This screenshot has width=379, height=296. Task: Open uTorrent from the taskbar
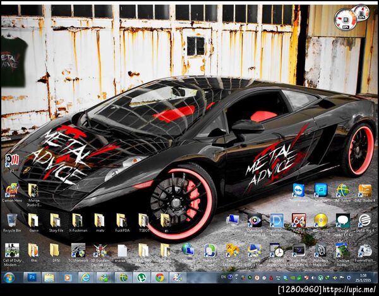point(141,278)
